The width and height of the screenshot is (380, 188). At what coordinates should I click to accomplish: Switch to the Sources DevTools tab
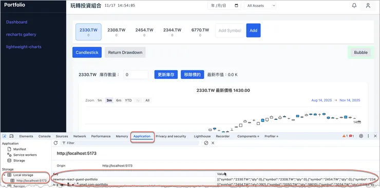[x=62, y=136]
